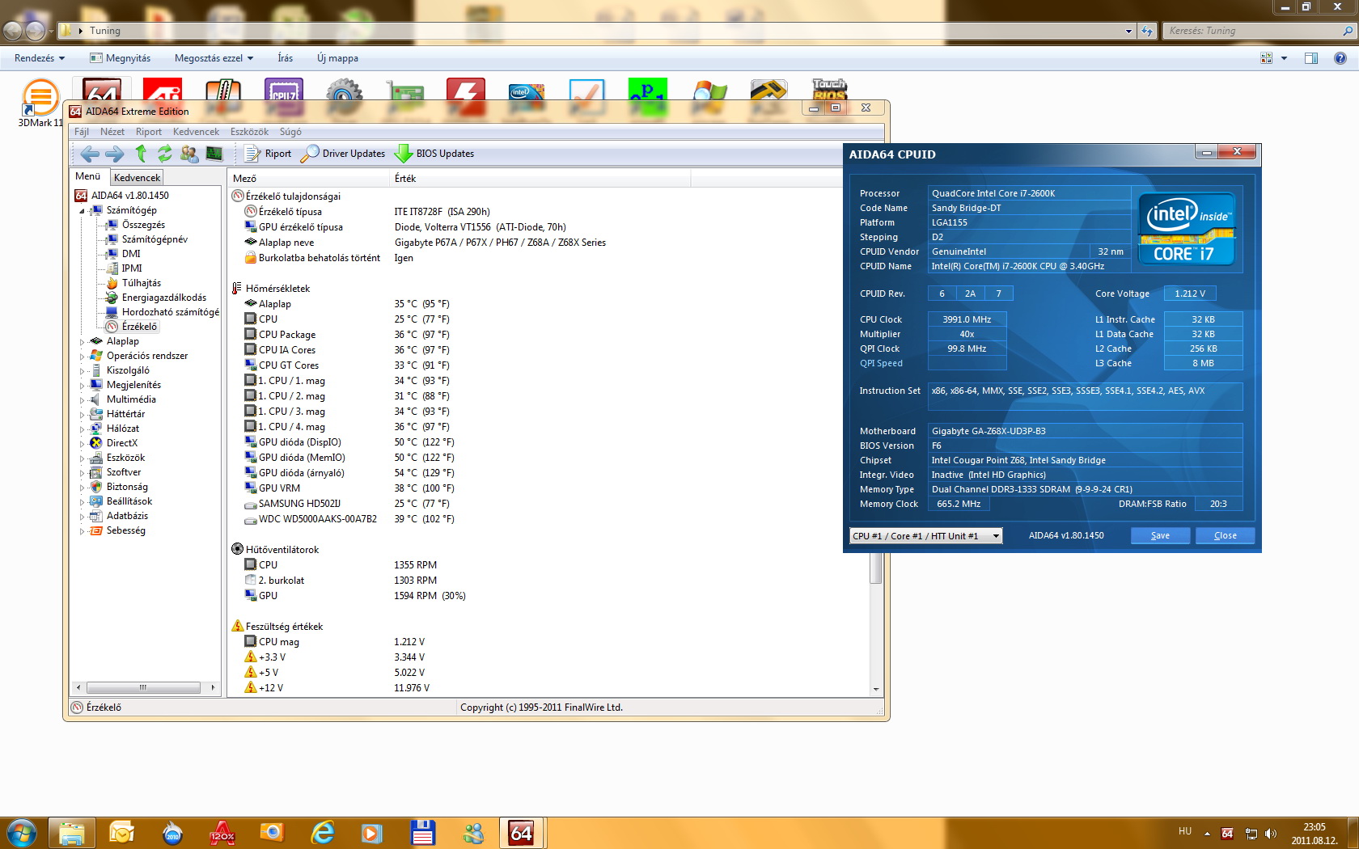Screen dimensions: 1359x849
Task: Select Energiagazdálkodás in the tree
Action: pos(164,298)
